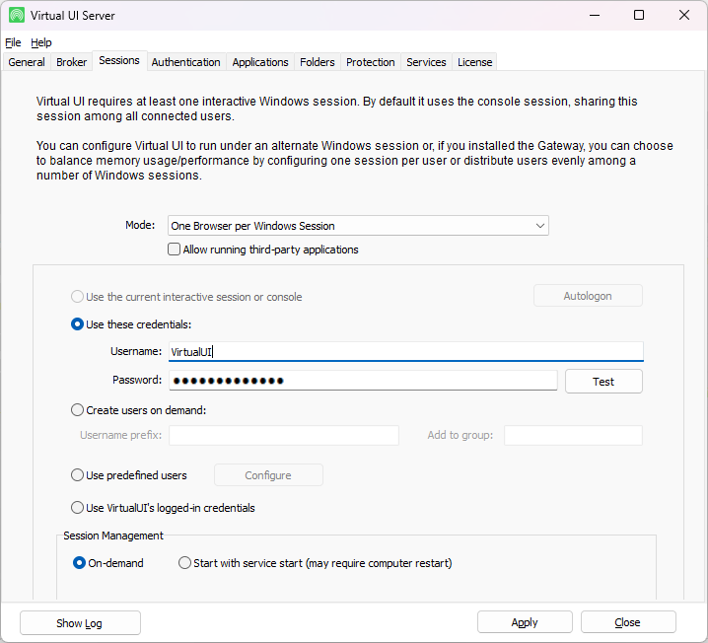
Task: Open the Help menu
Action: pos(41,42)
